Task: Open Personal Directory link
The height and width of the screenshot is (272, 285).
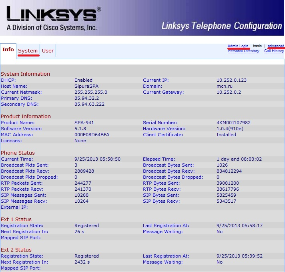Action: [x=243, y=51]
